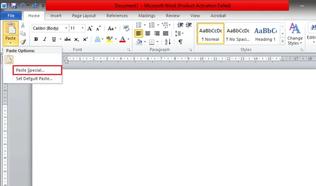
Task: Open the font color dropdown arrow
Action: 128,39
